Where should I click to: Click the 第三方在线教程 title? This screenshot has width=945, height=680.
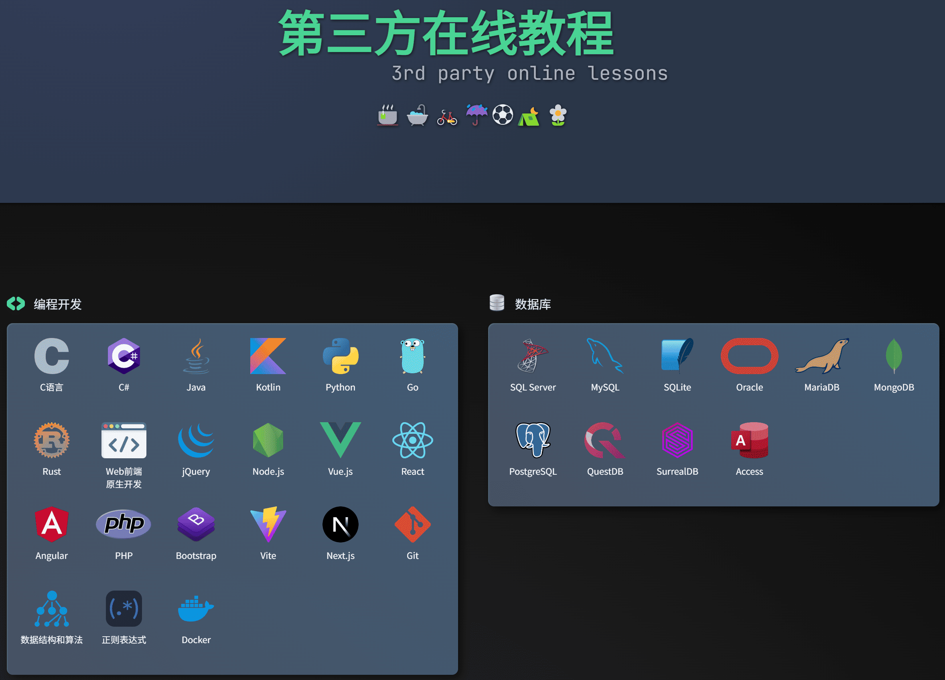pyautogui.click(x=446, y=33)
